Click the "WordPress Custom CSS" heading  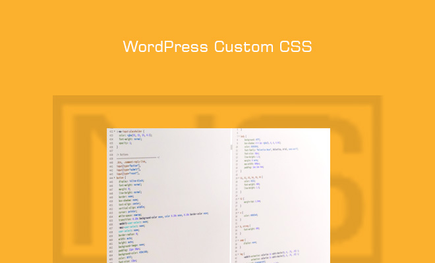point(217,47)
